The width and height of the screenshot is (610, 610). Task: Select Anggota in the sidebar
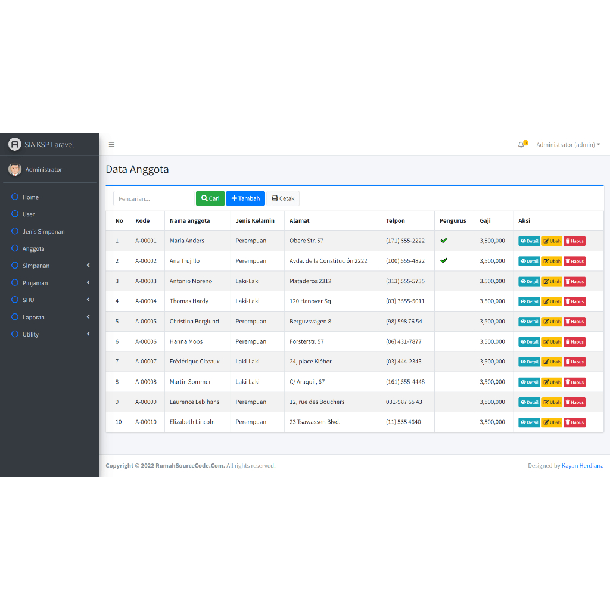pyautogui.click(x=35, y=248)
